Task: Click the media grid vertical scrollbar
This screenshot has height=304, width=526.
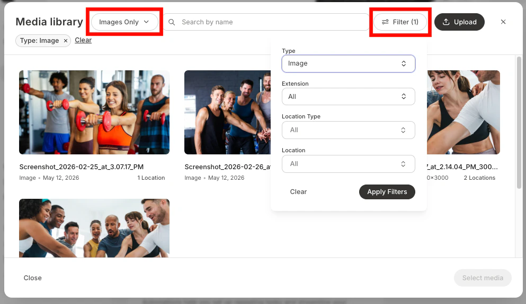Action: pyautogui.click(x=519, y=123)
